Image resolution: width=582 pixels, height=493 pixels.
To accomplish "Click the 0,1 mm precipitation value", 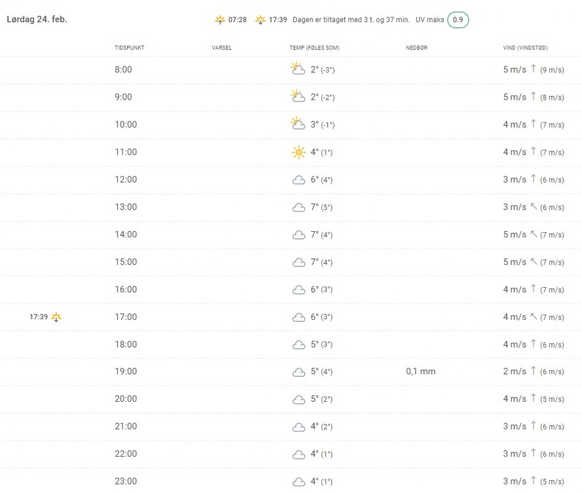I will click(x=421, y=372).
